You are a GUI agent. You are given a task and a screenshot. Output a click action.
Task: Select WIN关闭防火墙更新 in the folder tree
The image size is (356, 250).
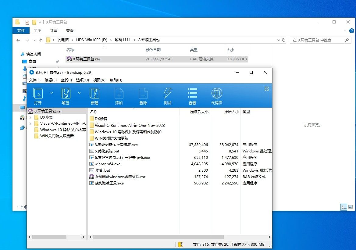[57, 136]
